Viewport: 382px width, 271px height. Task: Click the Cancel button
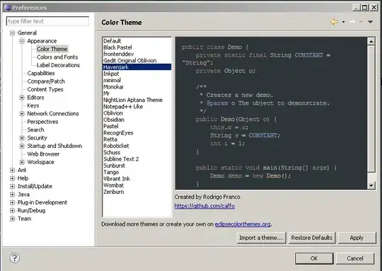point(355,258)
